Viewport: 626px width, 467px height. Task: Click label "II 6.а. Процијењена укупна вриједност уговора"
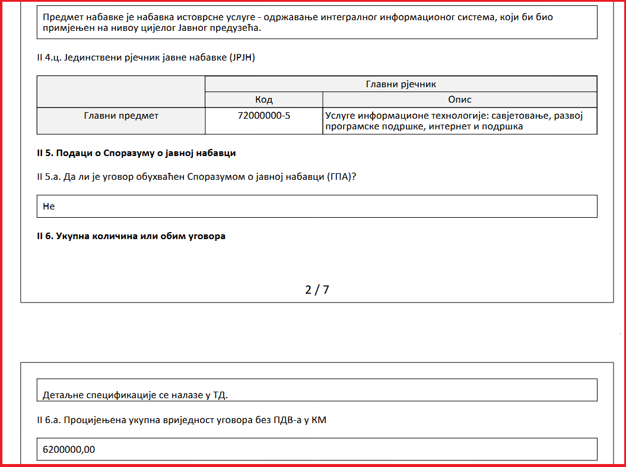tap(182, 421)
